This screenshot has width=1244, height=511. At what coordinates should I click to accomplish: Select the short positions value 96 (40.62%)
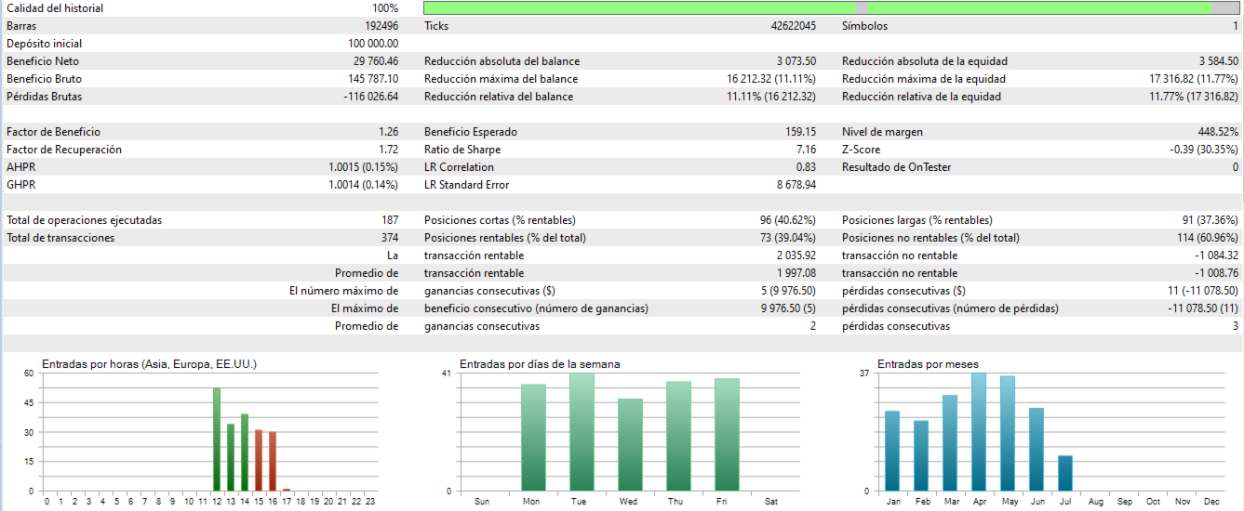[788, 220]
